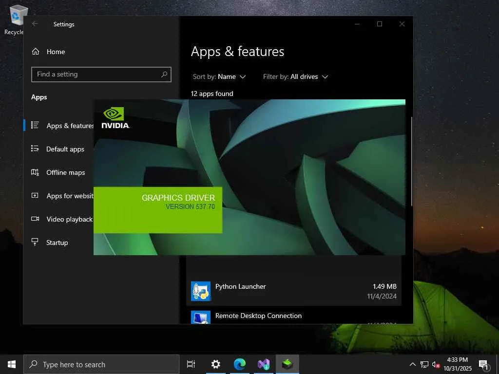The width and height of the screenshot is (499, 374).
Task: Go back using Settings back arrow
Action: pyautogui.click(x=35, y=24)
